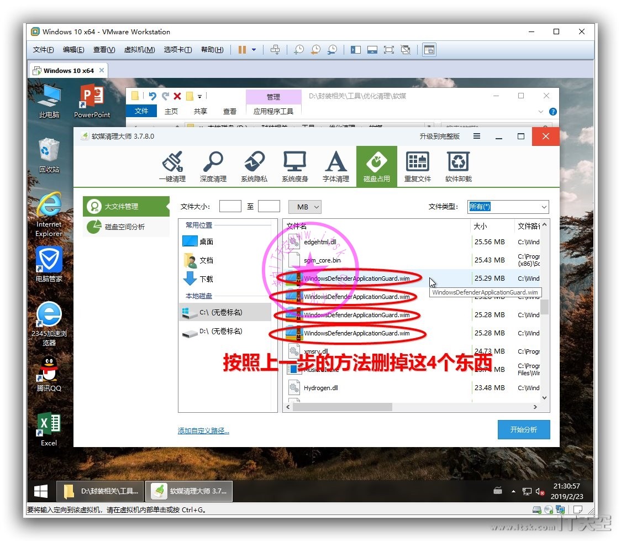Open the VMware 编辑 menu
Image resolution: width=621 pixels, height=541 pixels.
pos(73,50)
